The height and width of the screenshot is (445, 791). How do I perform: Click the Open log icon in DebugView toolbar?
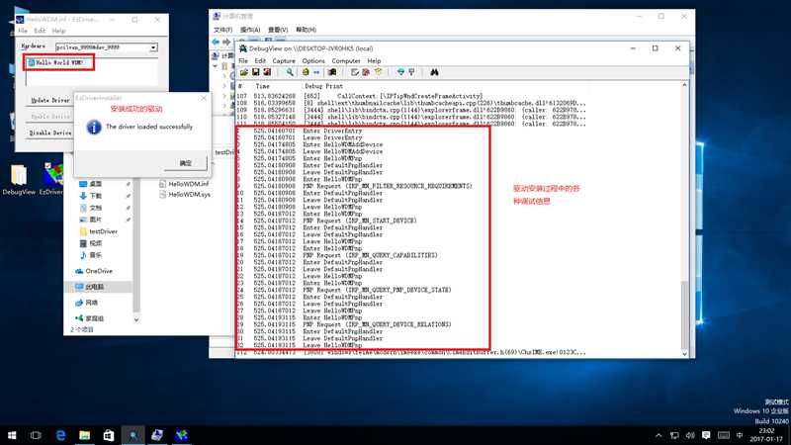[244, 72]
